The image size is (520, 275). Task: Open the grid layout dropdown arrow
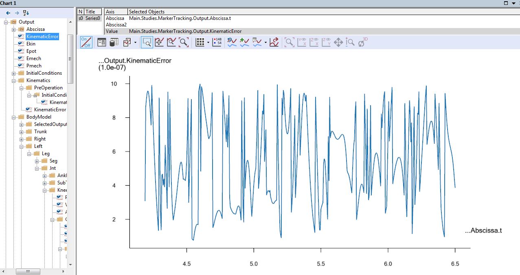(x=208, y=42)
